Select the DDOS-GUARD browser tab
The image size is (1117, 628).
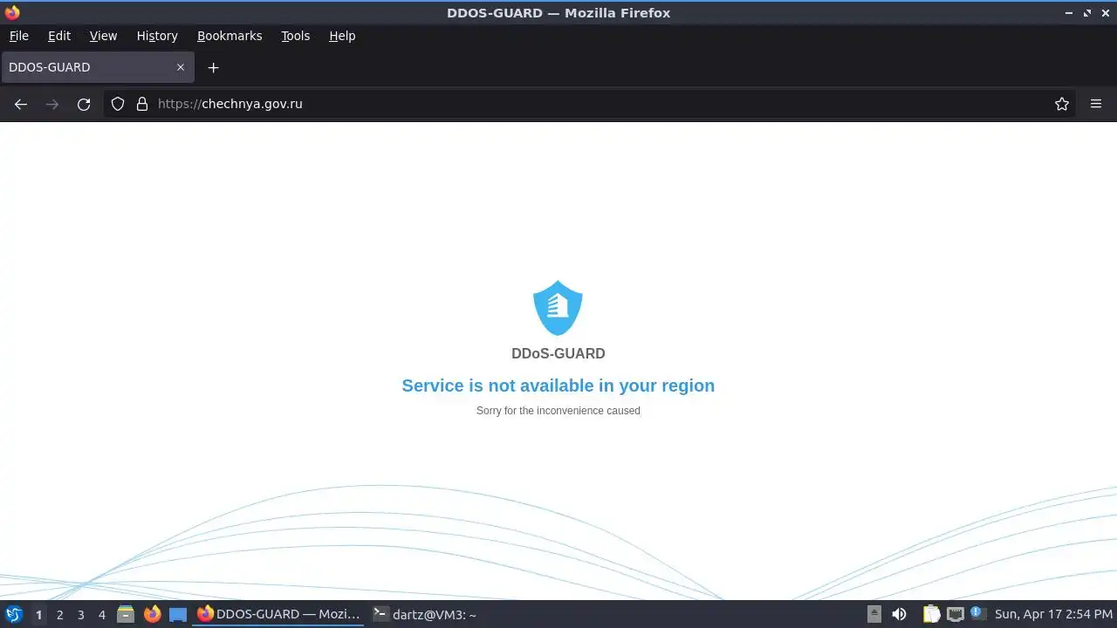click(x=96, y=67)
